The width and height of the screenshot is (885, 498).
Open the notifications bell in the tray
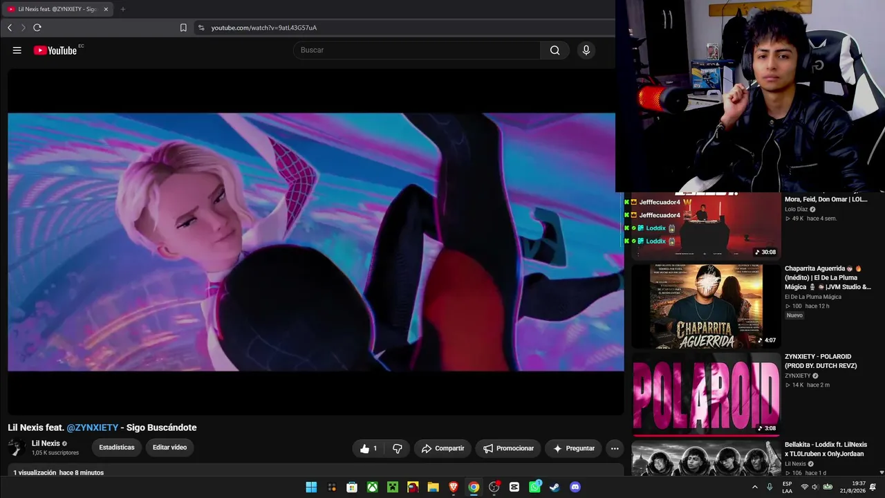[x=873, y=487]
